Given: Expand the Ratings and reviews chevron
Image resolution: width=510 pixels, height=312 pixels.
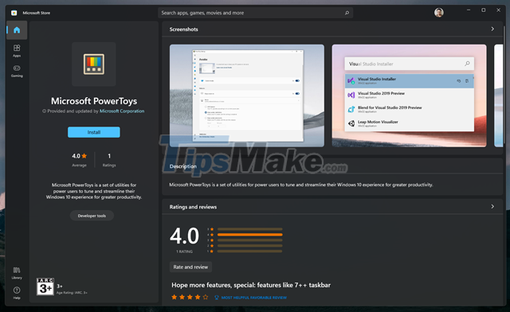Looking at the screenshot, I should (492, 206).
